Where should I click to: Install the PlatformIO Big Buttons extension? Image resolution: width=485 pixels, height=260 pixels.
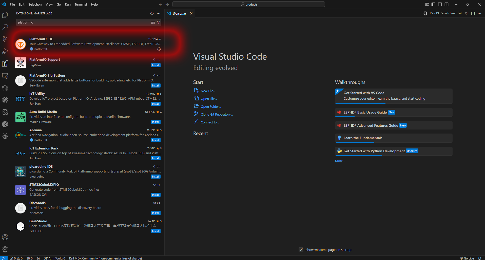156,85
